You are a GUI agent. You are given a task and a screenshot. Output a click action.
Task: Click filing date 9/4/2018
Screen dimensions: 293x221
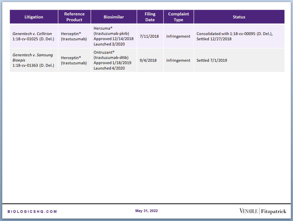pyautogui.click(x=148, y=60)
